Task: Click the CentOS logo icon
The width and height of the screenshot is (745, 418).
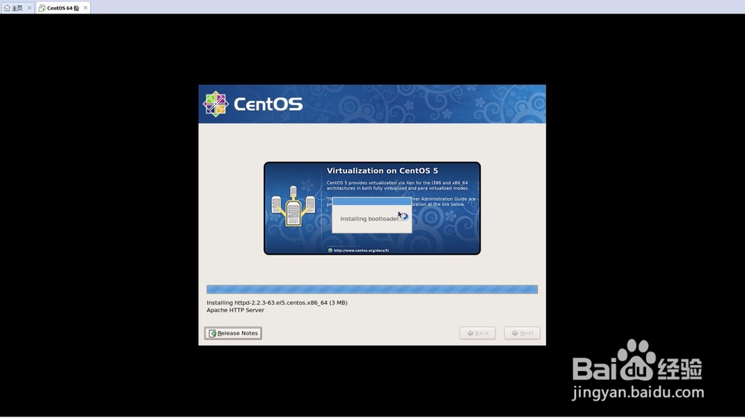Action: [x=216, y=104]
